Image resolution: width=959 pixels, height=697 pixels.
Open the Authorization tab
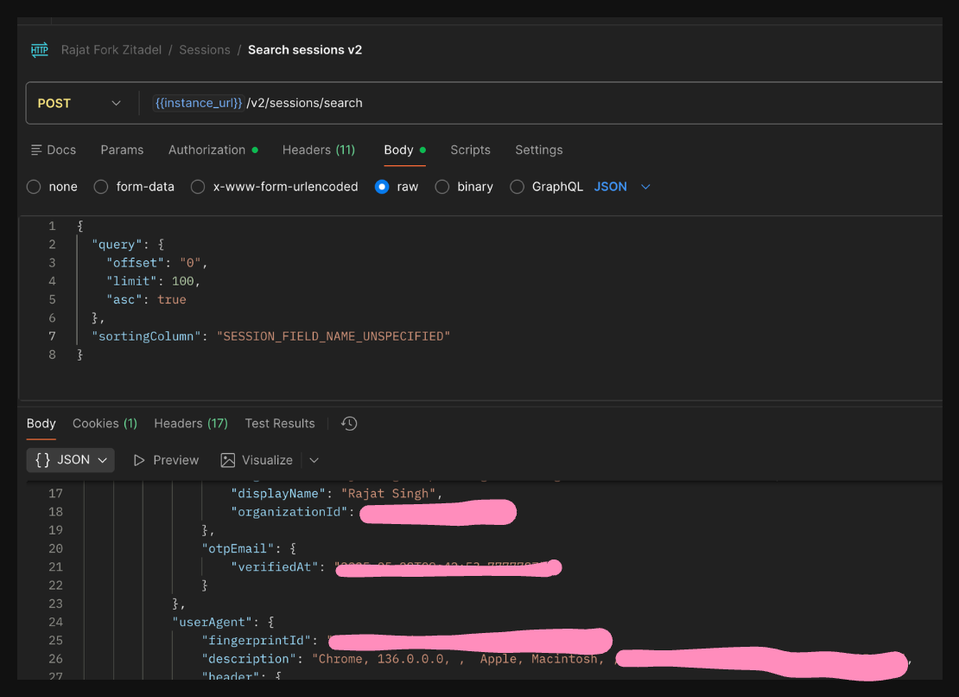[213, 150]
